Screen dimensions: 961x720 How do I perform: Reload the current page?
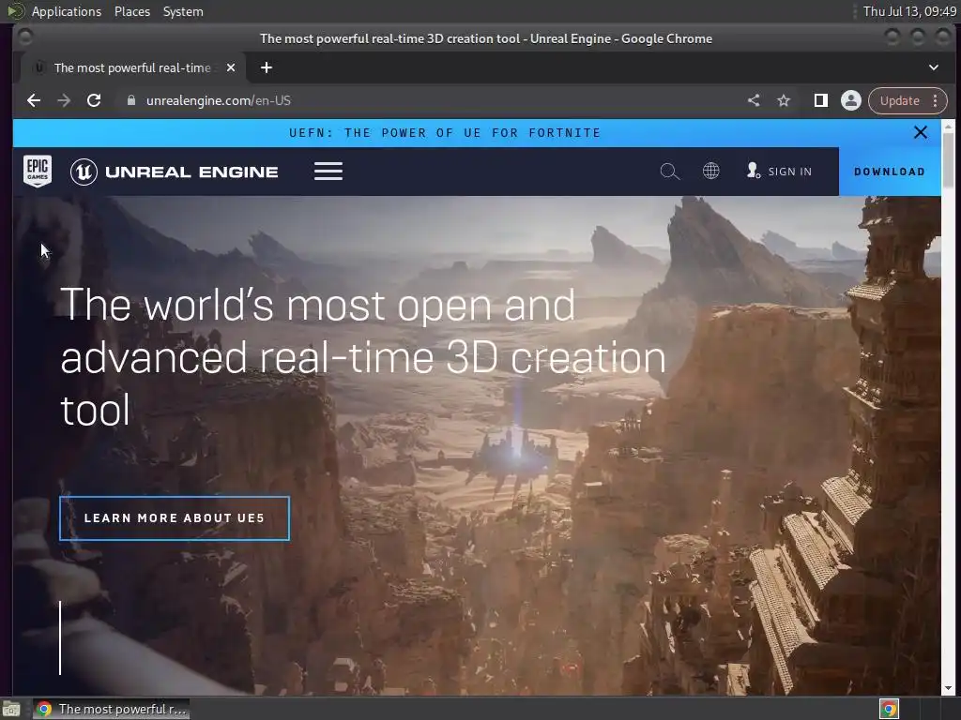point(94,100)
